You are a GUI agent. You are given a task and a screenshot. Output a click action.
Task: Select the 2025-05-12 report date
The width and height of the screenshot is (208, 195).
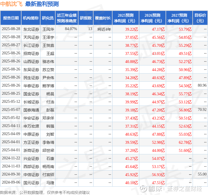(x=11, y=101)
